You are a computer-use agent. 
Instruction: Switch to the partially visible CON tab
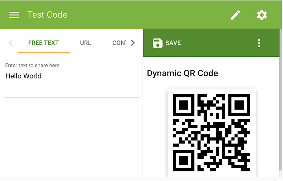point(119,43)
